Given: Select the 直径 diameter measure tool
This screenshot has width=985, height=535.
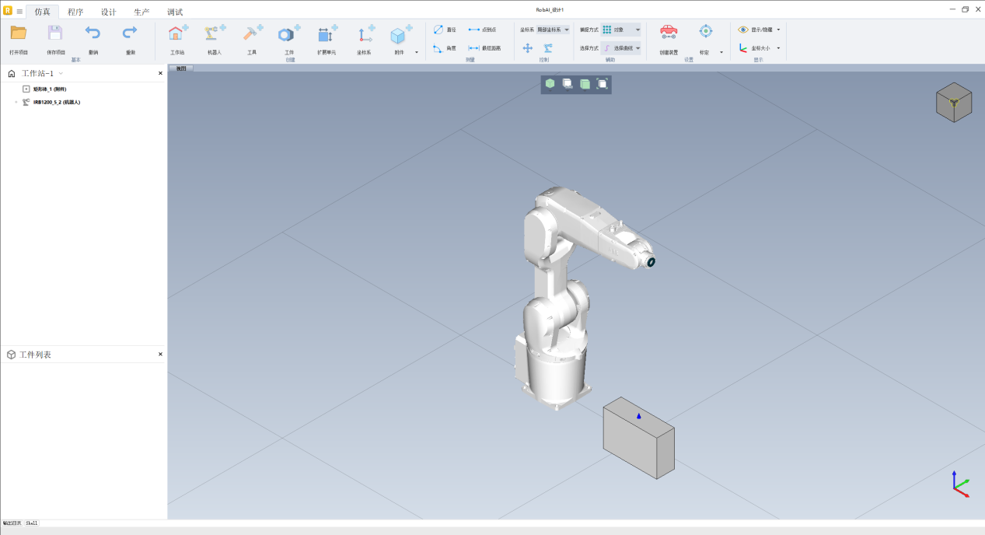Looking at the screenshot, I should [445, 30].
